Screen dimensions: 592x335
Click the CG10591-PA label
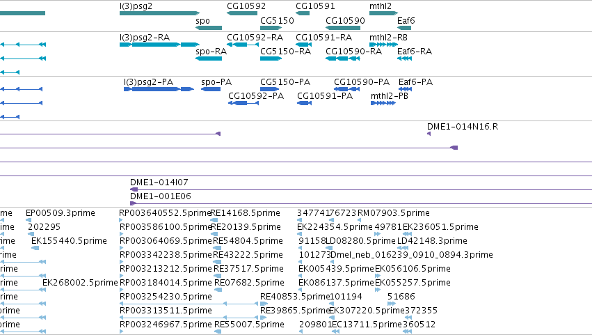point(325,96)
